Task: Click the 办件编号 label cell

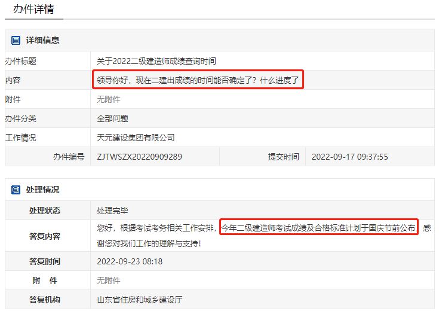Action: (x=69, y=157)
